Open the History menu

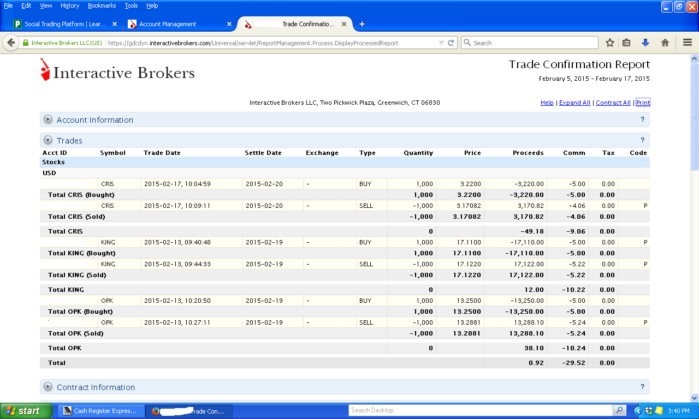click(70, 5)
